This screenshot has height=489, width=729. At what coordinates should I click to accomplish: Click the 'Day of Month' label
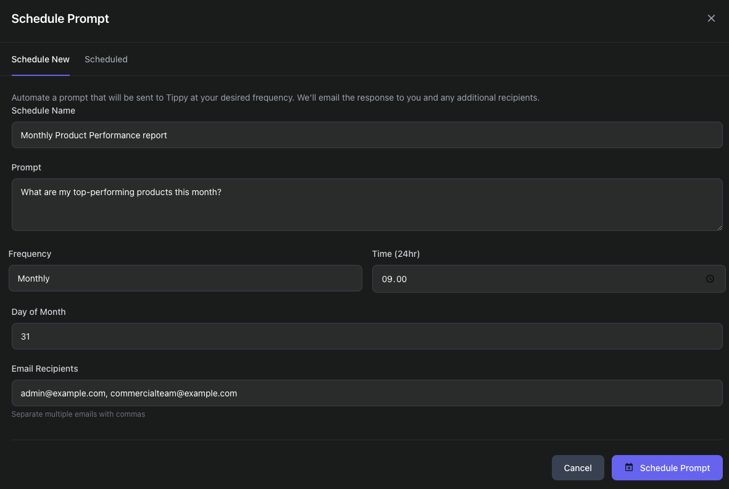39,312
